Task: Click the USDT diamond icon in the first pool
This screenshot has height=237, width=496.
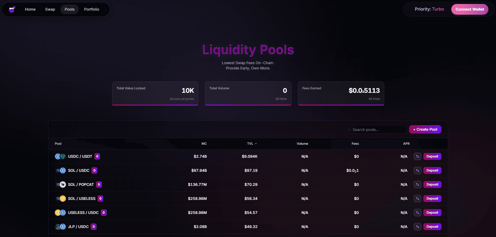Action: [x=63, y=156]
